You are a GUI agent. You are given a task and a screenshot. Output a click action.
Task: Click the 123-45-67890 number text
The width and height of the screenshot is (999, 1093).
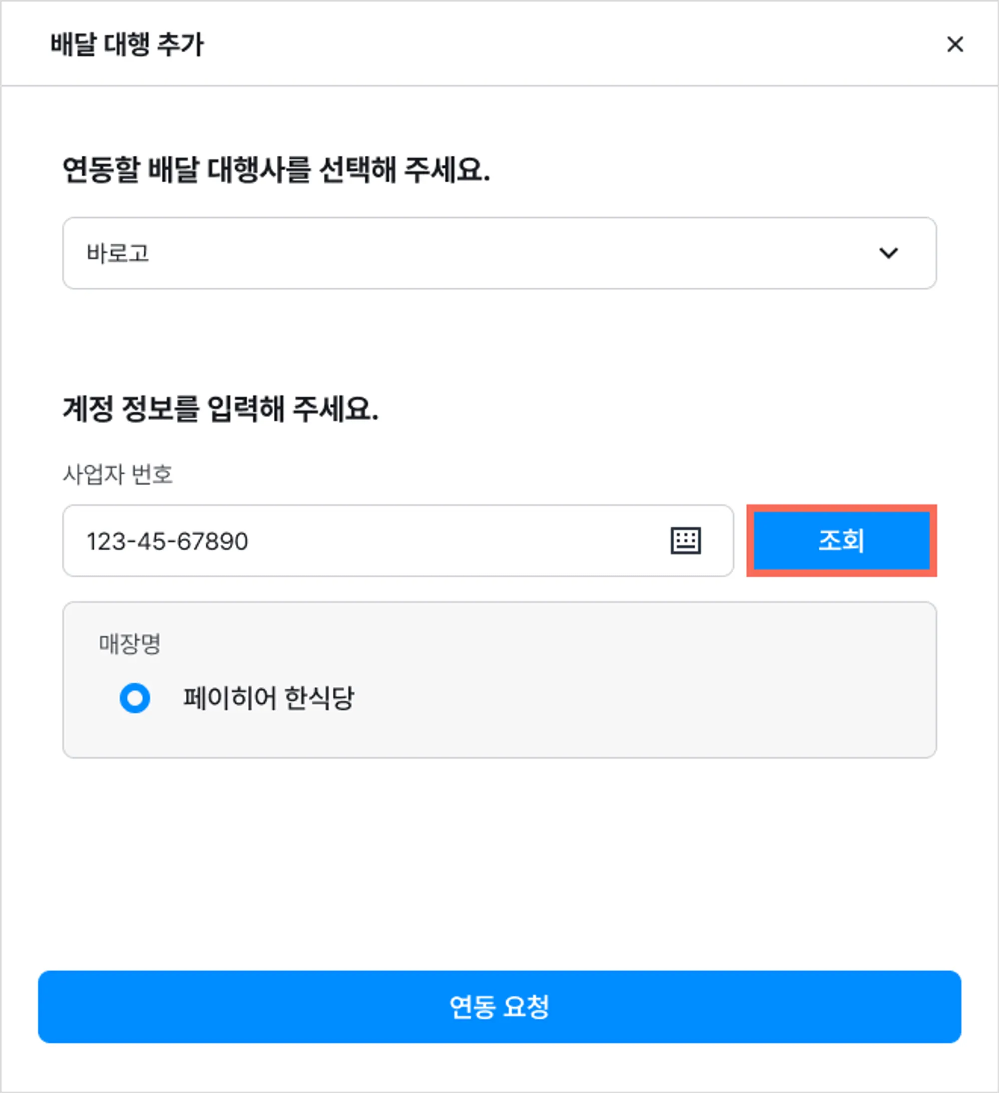pos(167,541)
